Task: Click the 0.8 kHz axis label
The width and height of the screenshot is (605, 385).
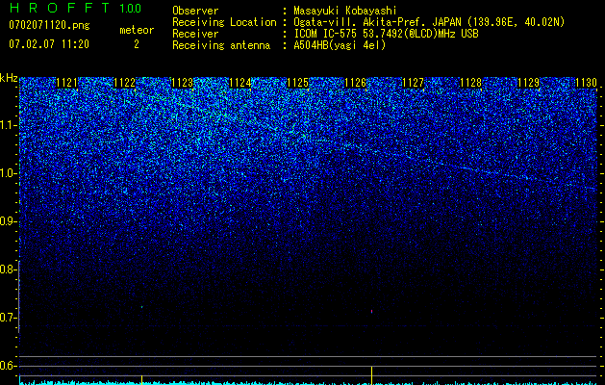Action: 8,269
